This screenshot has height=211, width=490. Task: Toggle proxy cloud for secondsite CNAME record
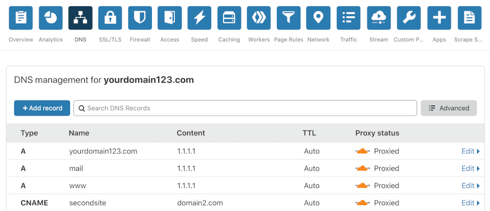pos(363,203)
